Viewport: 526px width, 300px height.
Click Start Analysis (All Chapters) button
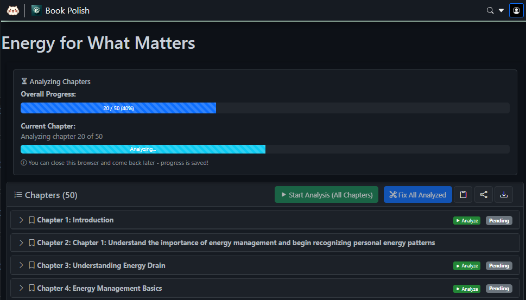[x=326, y=195]
